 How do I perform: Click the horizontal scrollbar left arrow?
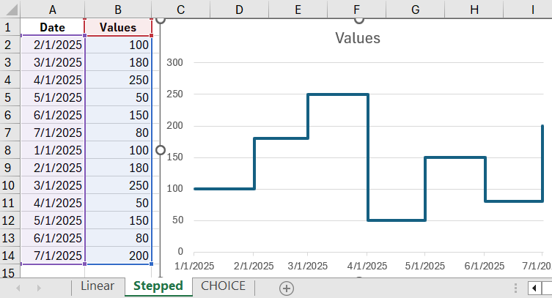[x=534, y=288]
